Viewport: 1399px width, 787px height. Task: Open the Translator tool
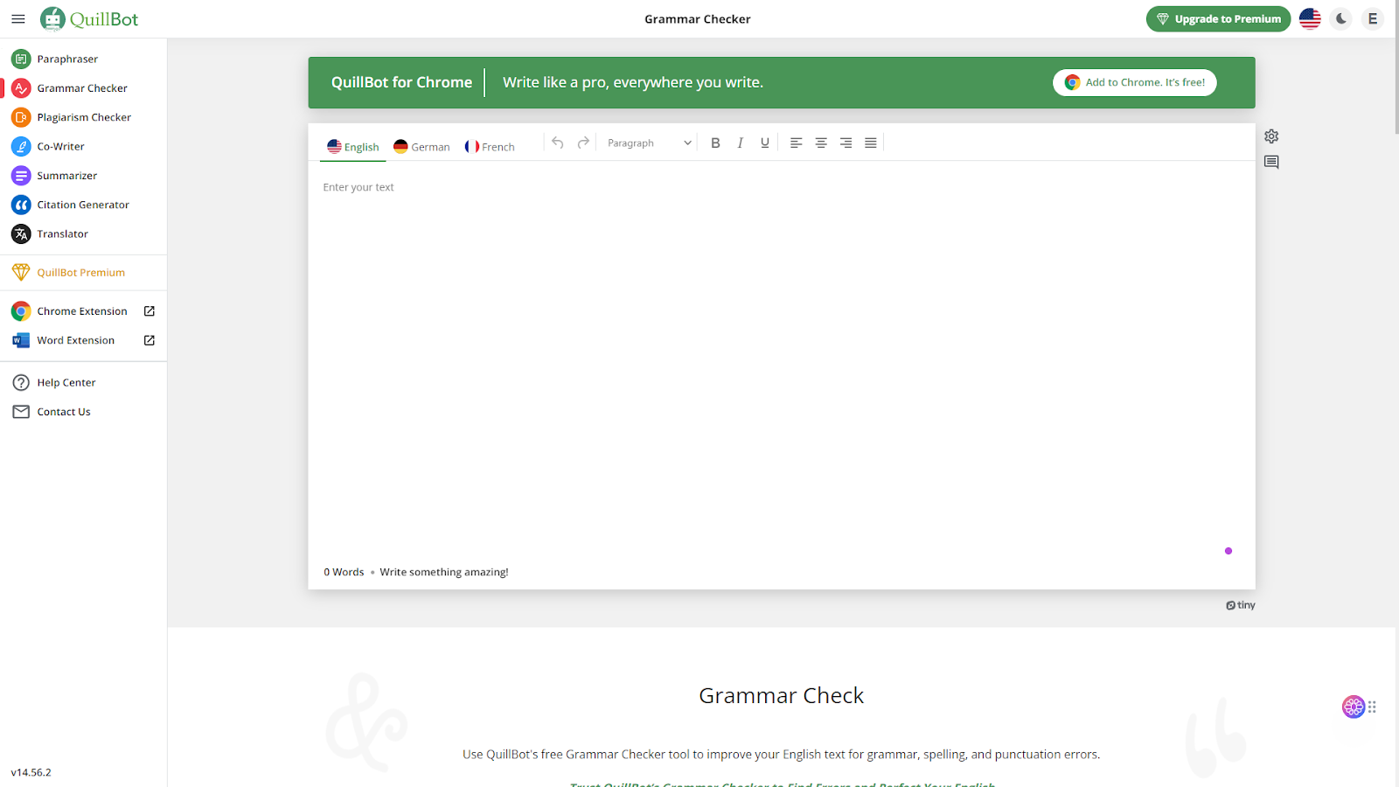[83, 233]
